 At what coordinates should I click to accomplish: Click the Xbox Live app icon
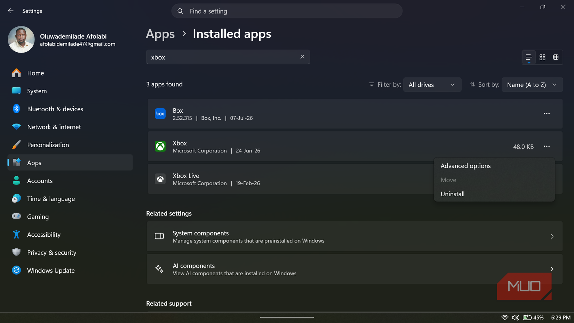pyautogui.click(x=160, y=179)
